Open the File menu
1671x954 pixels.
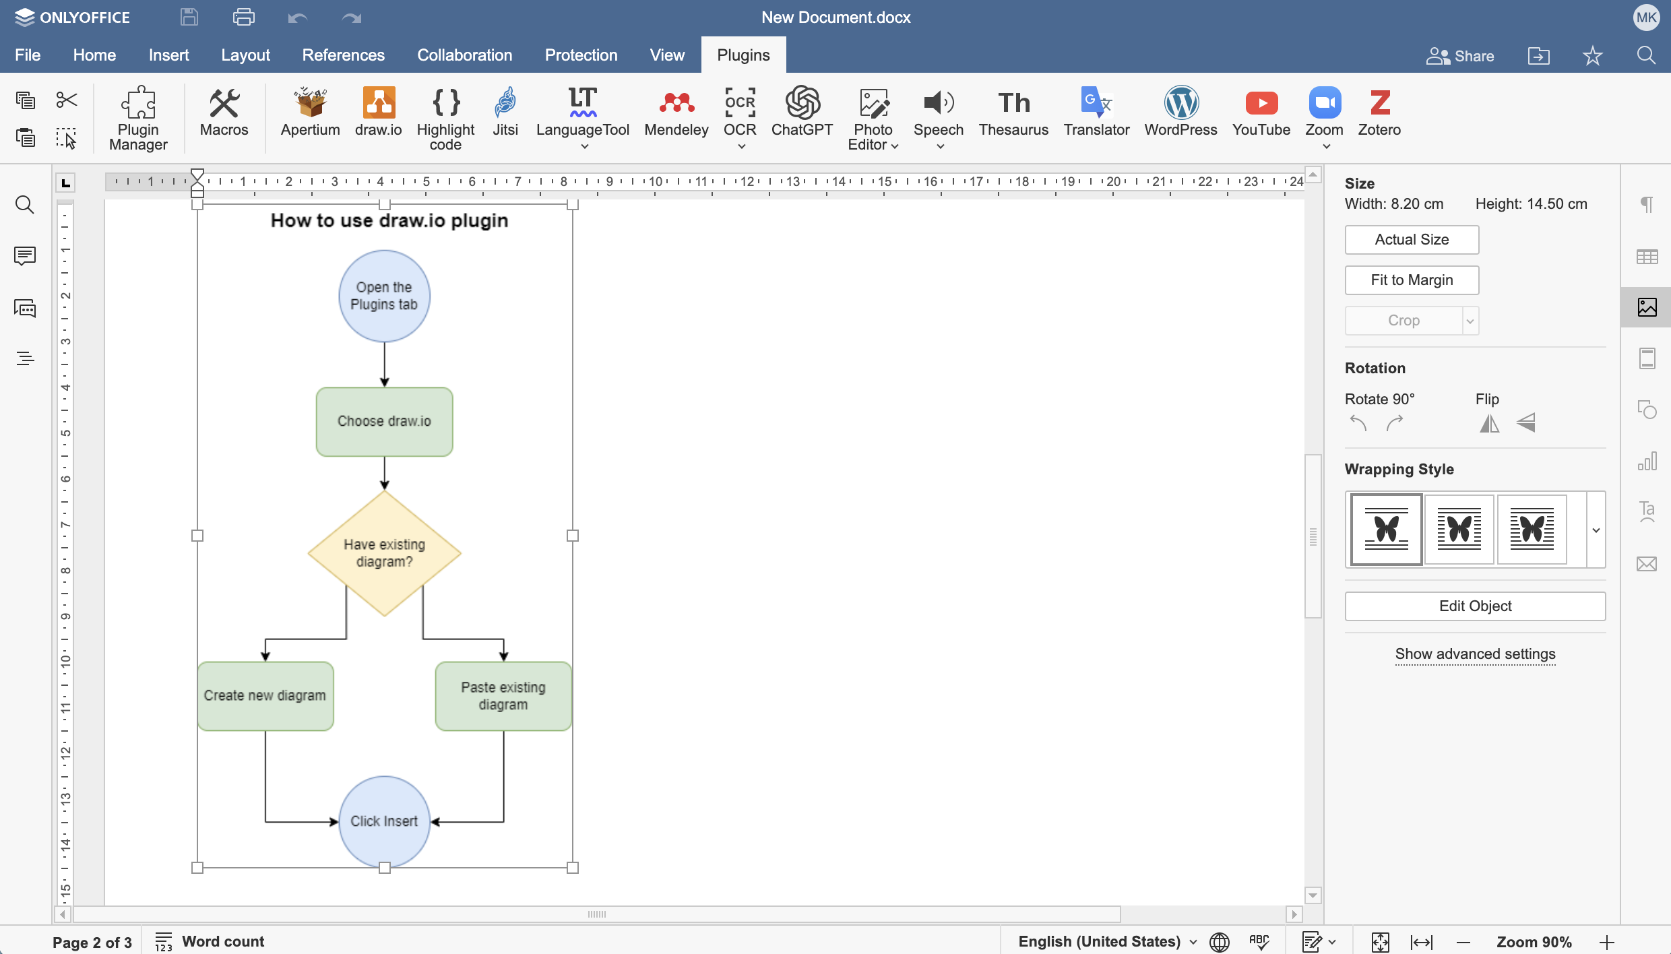[x=28, y=55]
